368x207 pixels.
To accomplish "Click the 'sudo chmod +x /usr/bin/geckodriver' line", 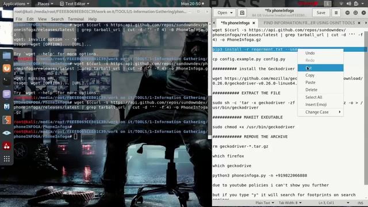I will coord(254,127).
